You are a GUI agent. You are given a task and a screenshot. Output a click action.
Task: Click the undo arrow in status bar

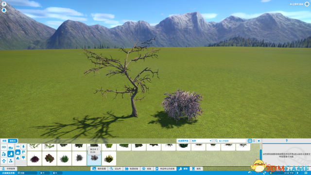point(250,173)
